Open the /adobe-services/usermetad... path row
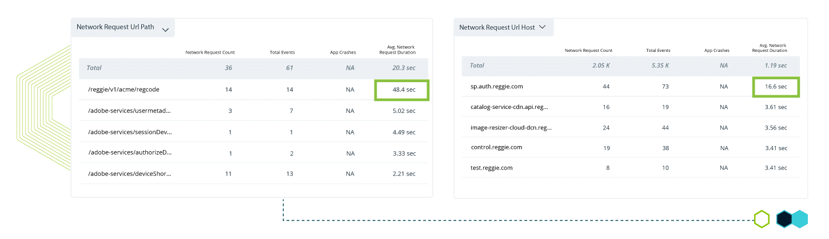 [129, 111]
